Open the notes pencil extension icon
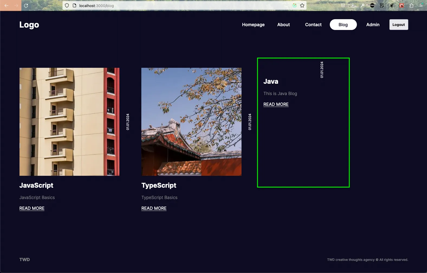This screenshot has width=427, height=273. [382, 5]
